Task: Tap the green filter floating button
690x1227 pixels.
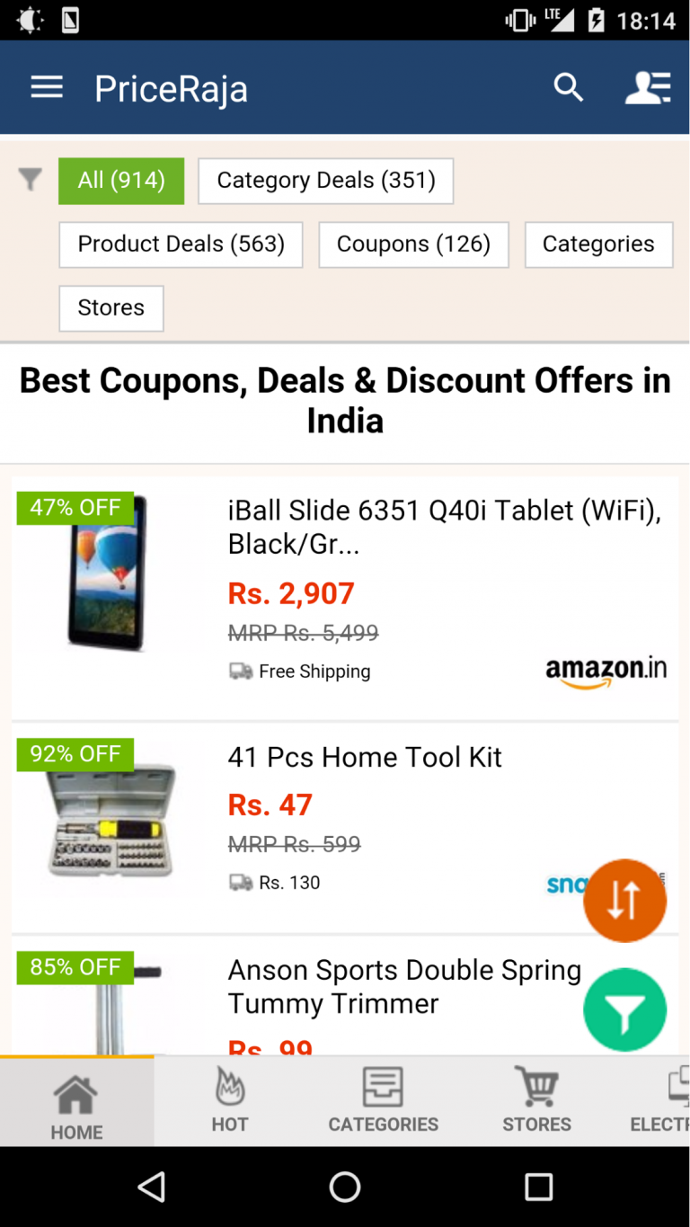Action: [624, 1010]
